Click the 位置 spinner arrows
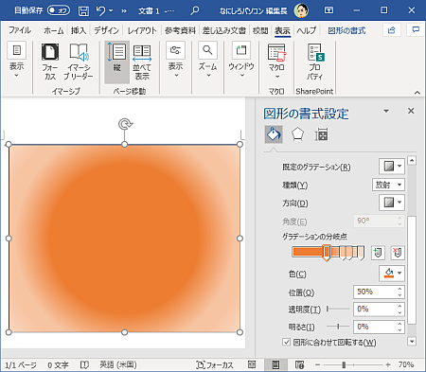The height and width of the screenshot is (372, 426). (x=399, y=292)
